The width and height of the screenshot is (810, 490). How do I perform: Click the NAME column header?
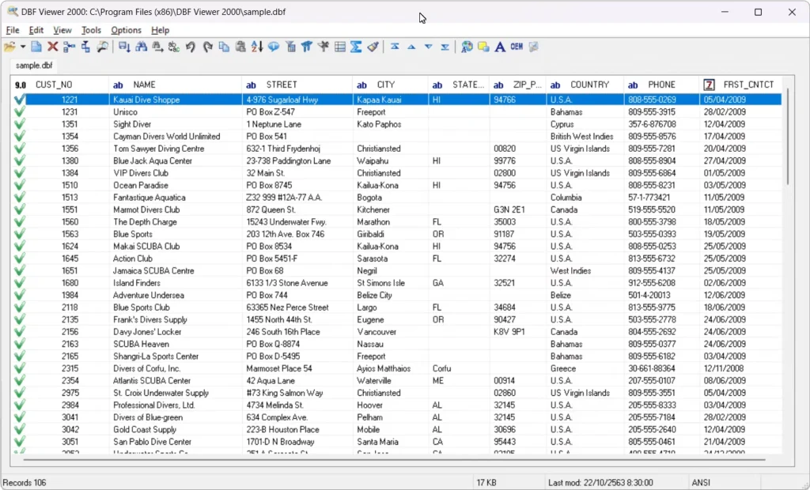pos(144,85)
